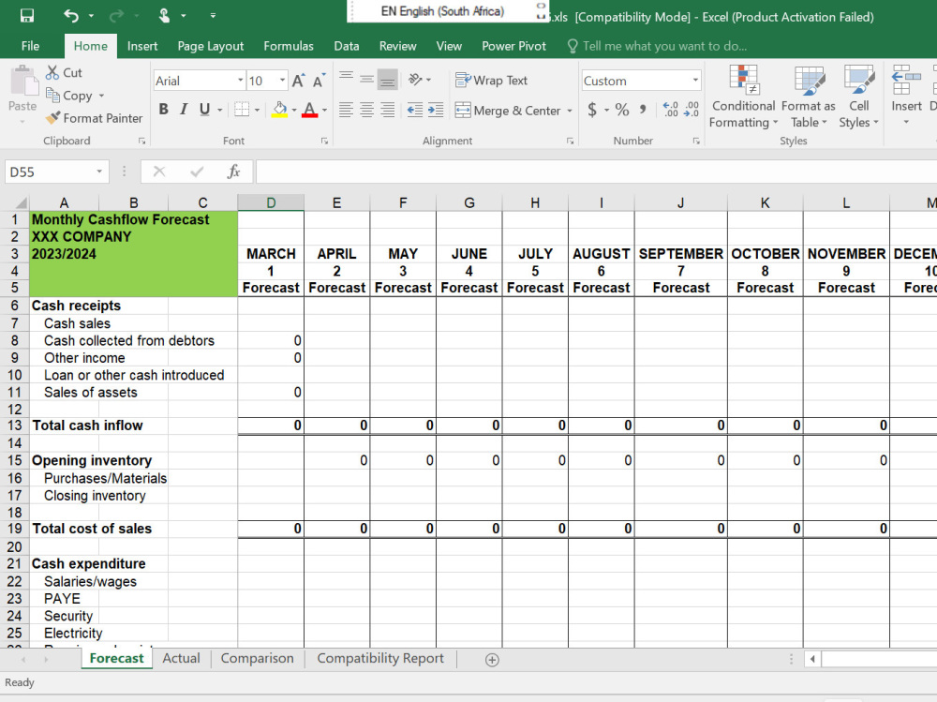
Task: Apply Comma Style number format
Action: 643,111
